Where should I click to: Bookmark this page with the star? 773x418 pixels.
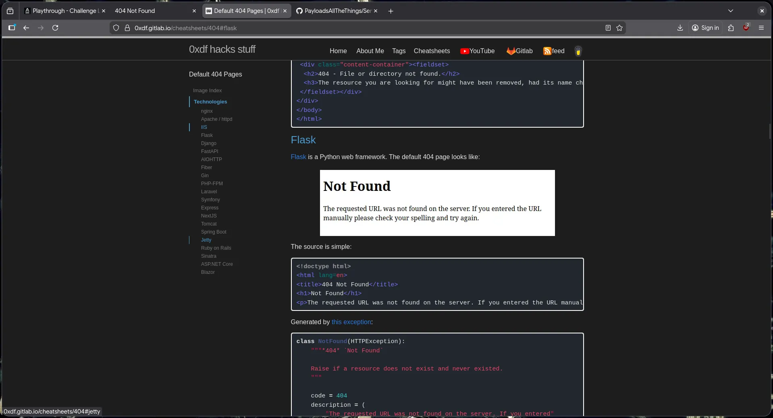pos(620,28)
